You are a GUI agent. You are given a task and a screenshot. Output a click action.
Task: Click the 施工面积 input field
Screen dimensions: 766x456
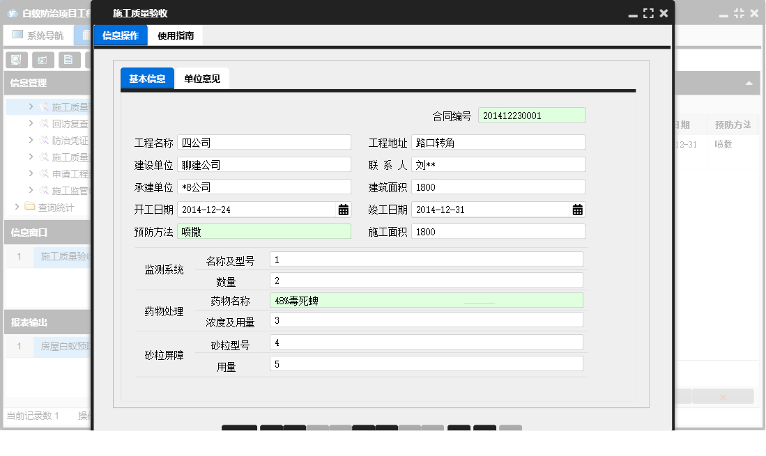click(498, 232)
